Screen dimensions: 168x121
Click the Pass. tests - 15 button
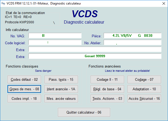(60, 79)
